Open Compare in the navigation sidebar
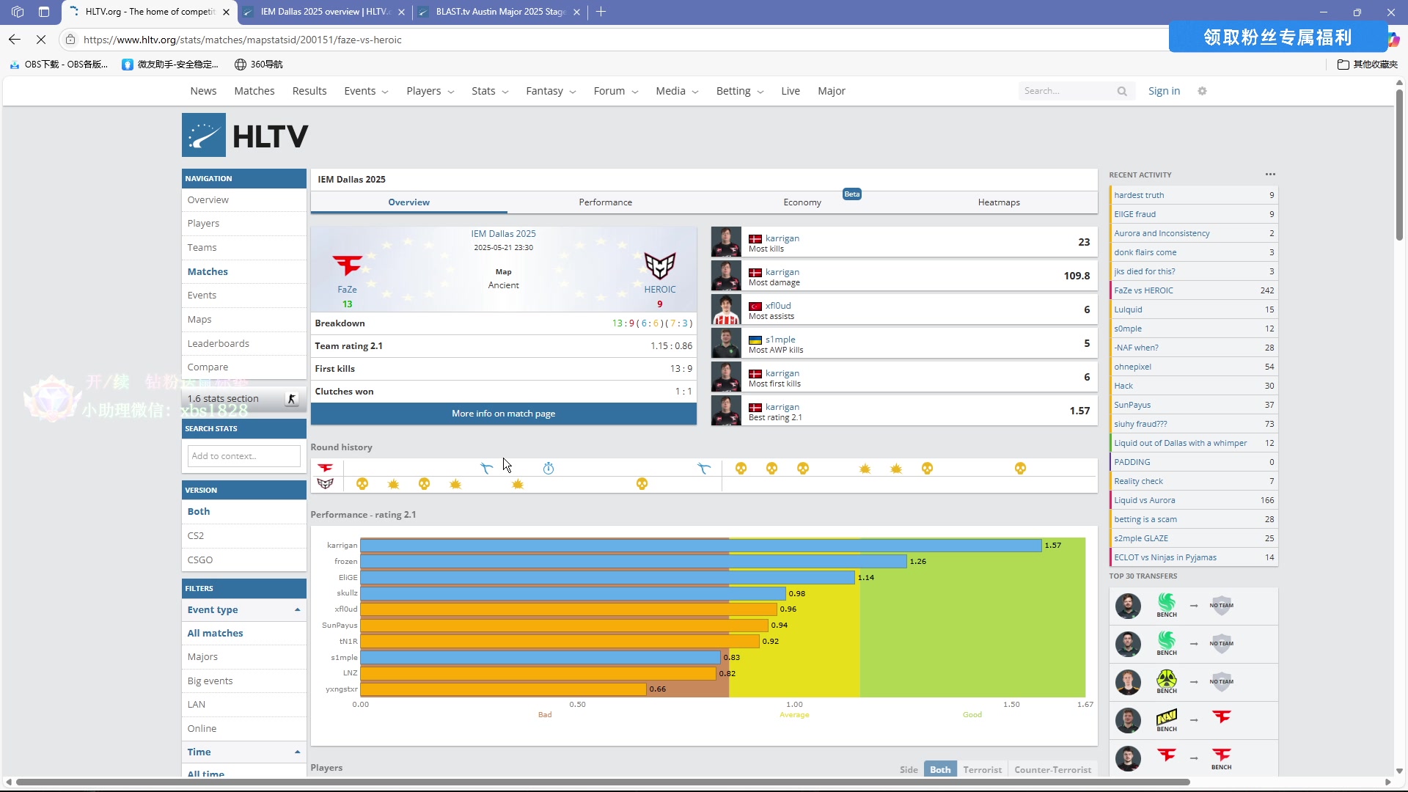Viewport: 1408px width, 792px height. point(244,367)
